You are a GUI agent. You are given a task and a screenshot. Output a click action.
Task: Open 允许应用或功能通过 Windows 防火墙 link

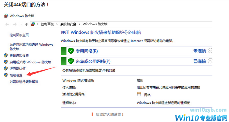tap(31, 47)
